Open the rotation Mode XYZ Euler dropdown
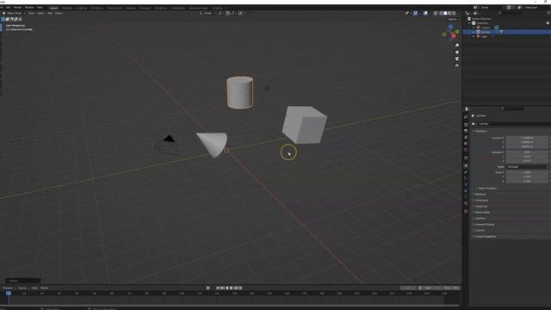Viewport: 551px width, 310px height. click(527, 166)
